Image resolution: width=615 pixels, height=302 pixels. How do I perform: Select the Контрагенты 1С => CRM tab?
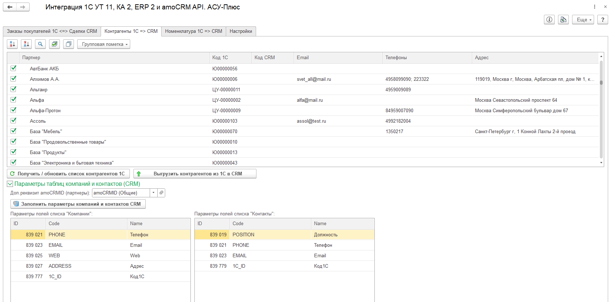pos(131,31)
